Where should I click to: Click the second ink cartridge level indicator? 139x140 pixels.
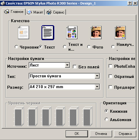33,116
